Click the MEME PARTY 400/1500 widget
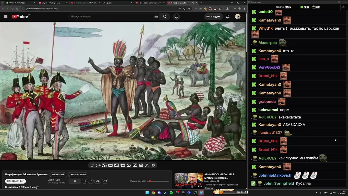 click(230, 192)
